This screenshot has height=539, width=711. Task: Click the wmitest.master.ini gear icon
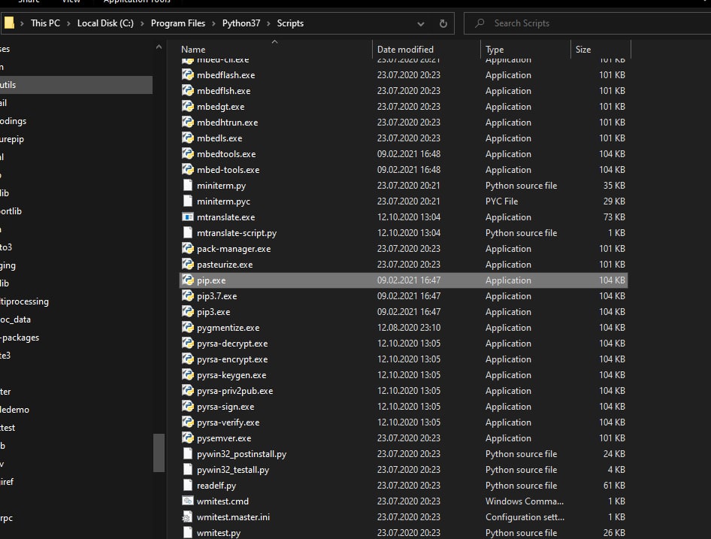coord(187,516)
